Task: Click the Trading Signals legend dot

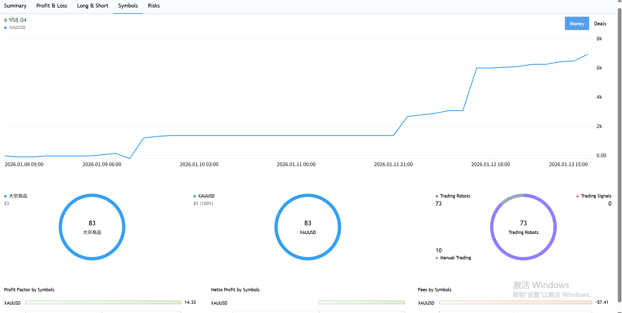Action: [x=577, y=196]
